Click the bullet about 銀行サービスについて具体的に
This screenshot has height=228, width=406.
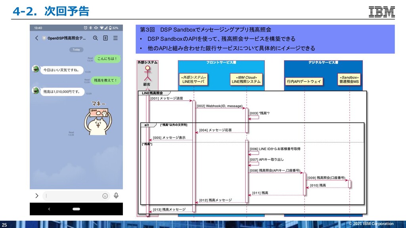coord(231,48)
